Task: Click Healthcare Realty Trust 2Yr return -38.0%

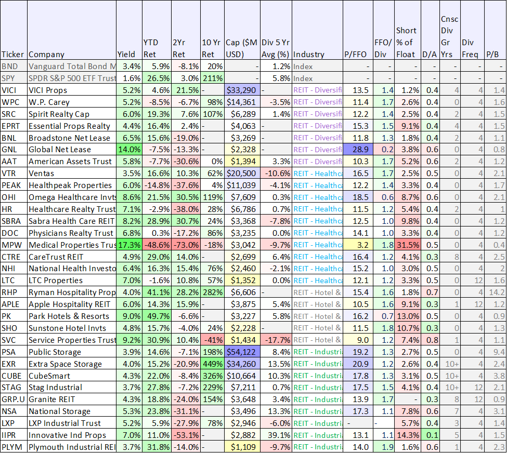Action: pyautogui.click(x=186, y=209)
